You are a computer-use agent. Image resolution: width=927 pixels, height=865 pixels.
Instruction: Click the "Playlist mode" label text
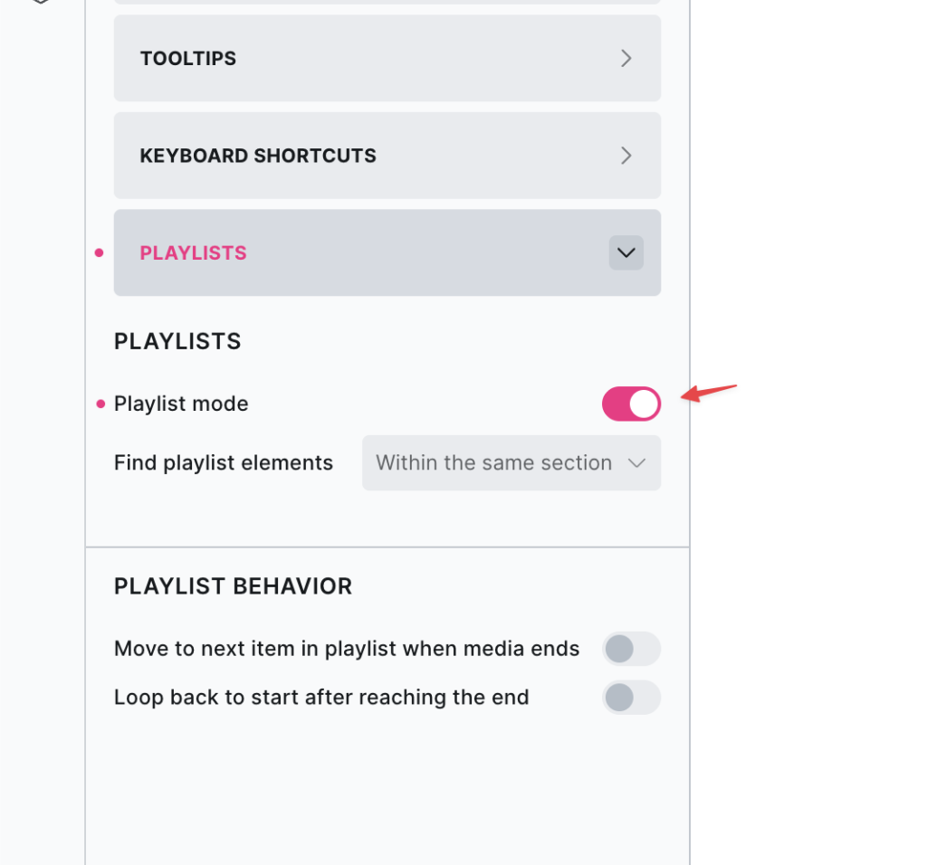181,404
